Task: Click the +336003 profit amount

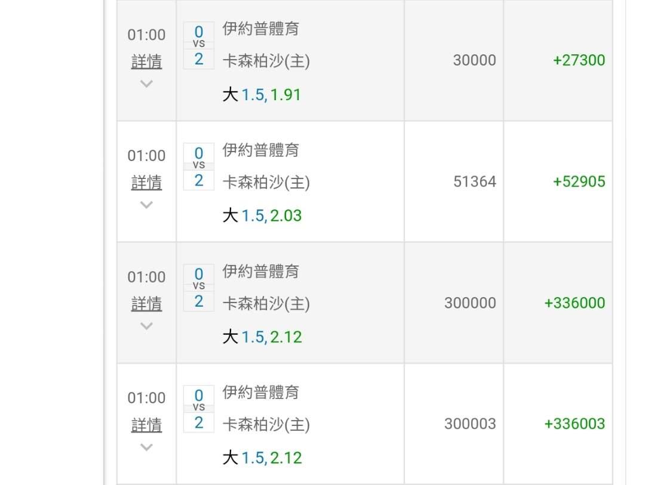Action: coord(575,424)
